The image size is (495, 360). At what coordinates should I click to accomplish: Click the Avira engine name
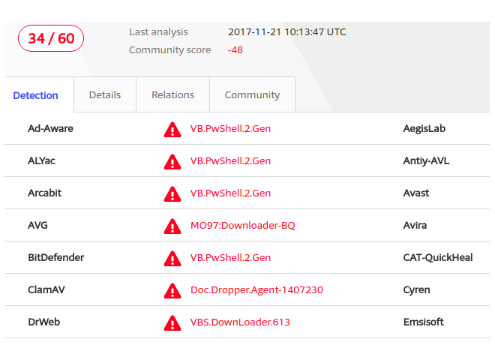pos(415,225)
